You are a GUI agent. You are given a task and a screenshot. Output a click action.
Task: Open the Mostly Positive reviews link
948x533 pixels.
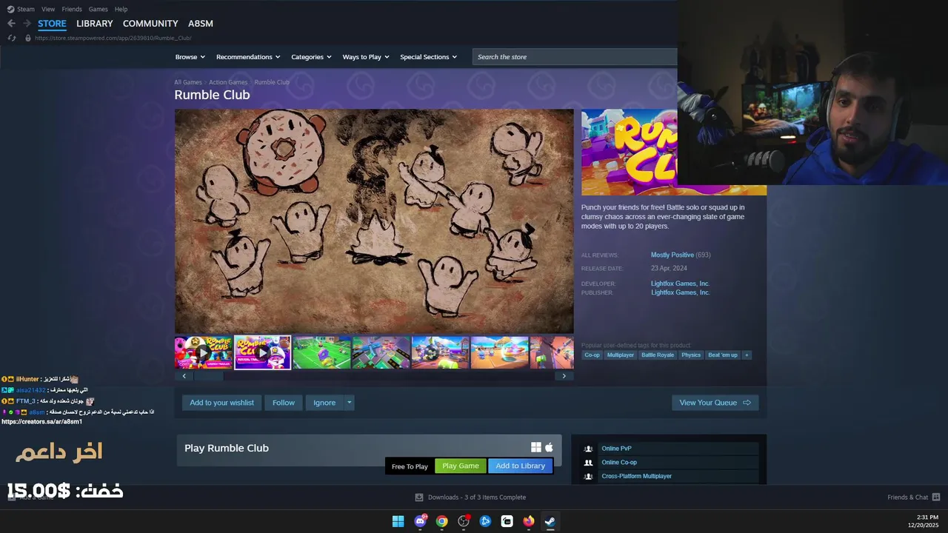[672, 255]
